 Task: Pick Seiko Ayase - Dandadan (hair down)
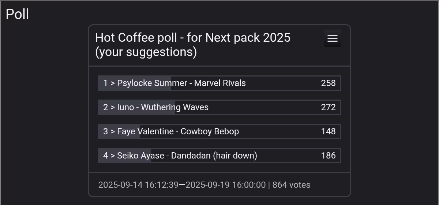coord(187,156)
